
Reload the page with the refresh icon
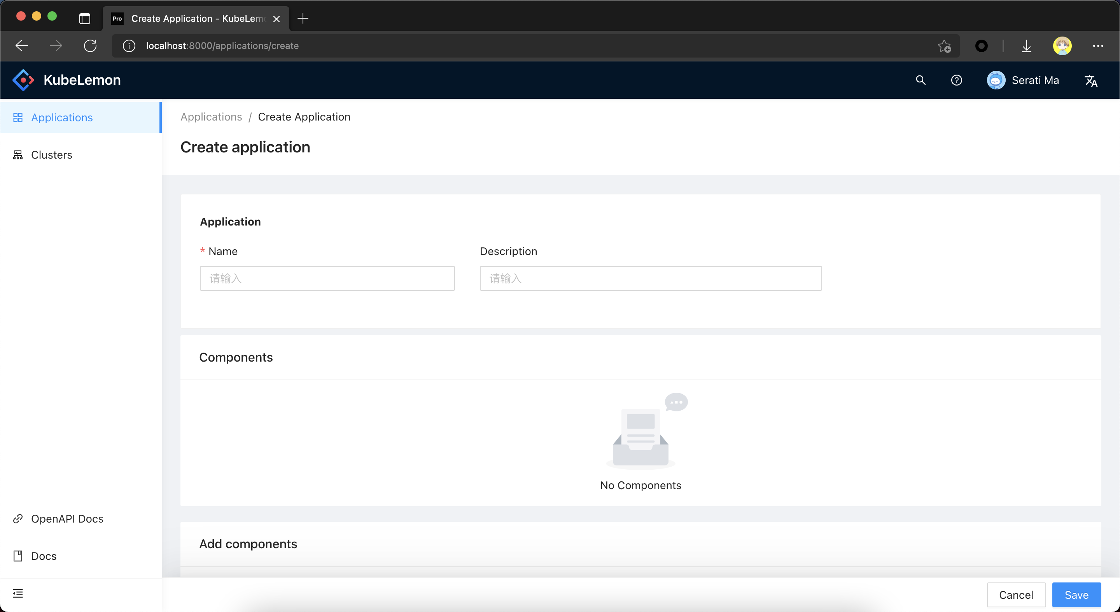90,46
